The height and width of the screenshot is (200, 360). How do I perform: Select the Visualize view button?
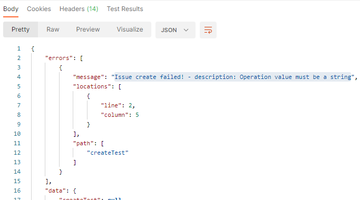[x=130, y=29]
